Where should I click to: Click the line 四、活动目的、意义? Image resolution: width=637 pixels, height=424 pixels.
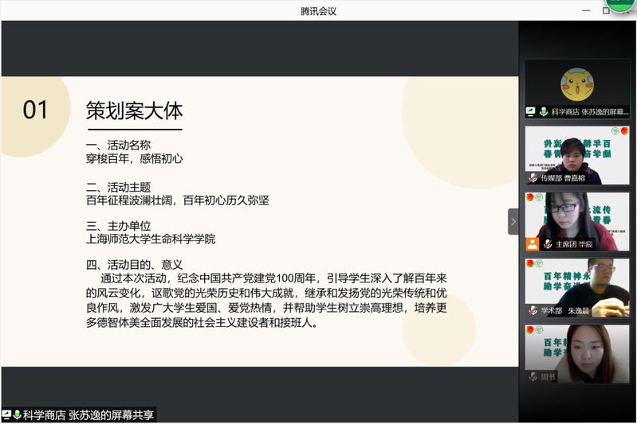tap(135, 265)
